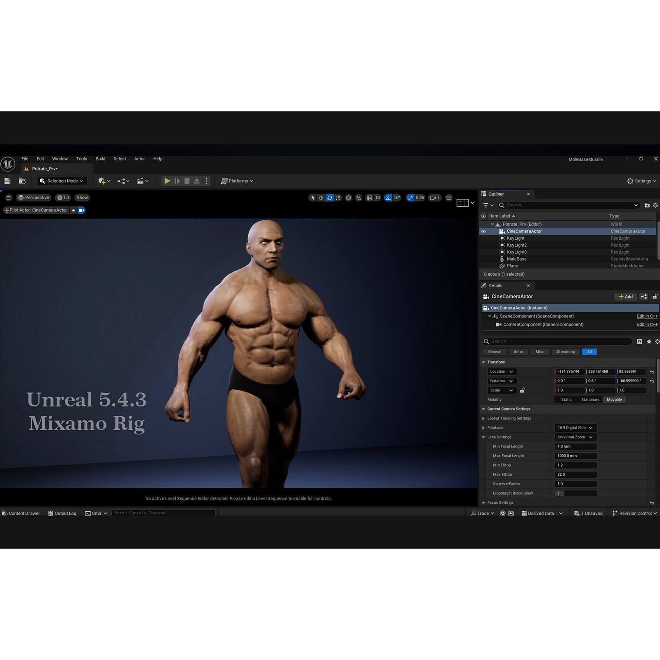Toggle the surface snapping icon
The image size is (660, 660).
pyautogui.click(x=358, y=198)
